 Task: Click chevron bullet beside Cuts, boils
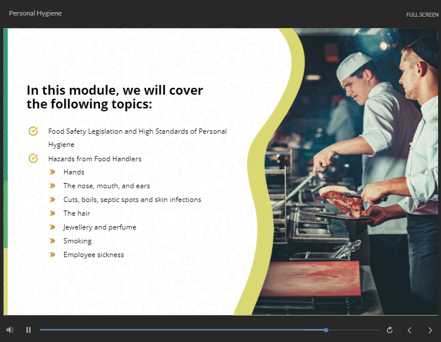coord(52,200)
